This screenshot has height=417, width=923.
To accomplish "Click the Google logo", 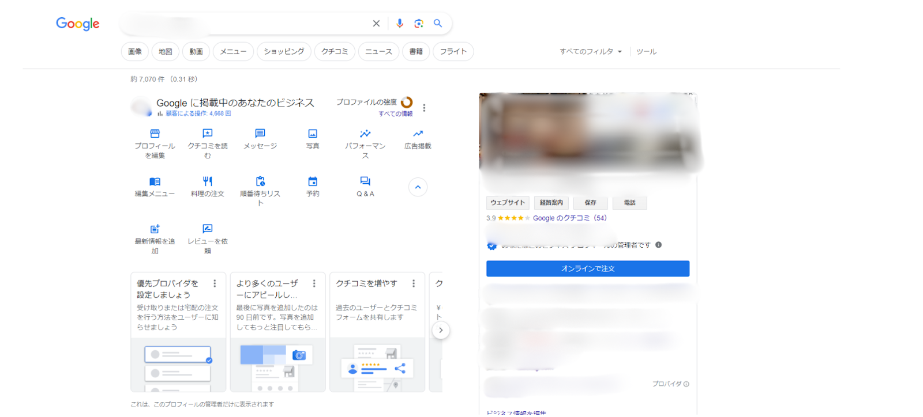I will pos(78,24).
